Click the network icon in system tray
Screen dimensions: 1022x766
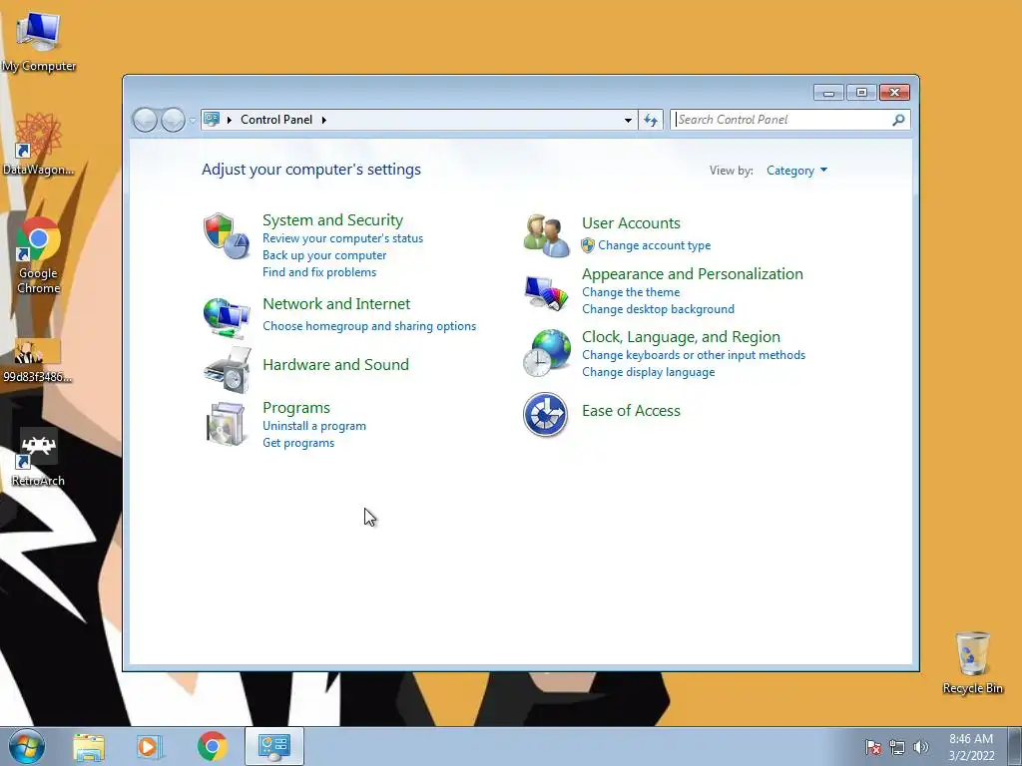[897, 747]
